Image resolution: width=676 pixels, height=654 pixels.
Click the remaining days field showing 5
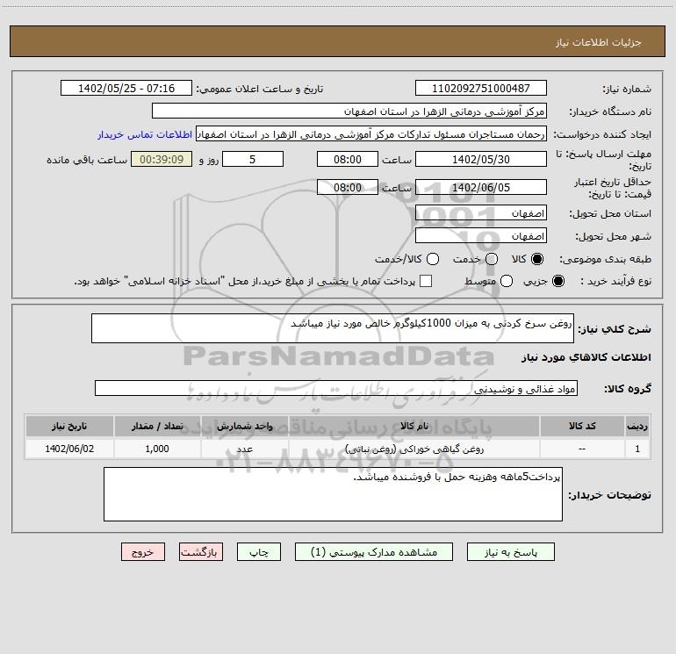coord(253,159)
